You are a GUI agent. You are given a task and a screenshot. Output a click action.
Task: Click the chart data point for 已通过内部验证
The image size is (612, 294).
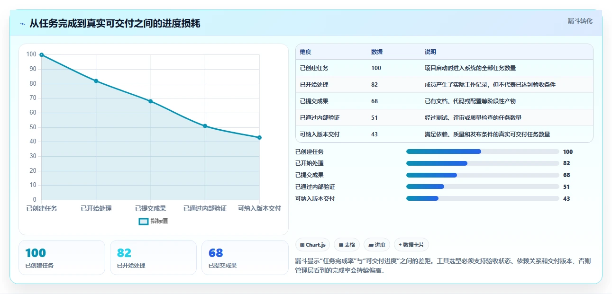point(205,126)
